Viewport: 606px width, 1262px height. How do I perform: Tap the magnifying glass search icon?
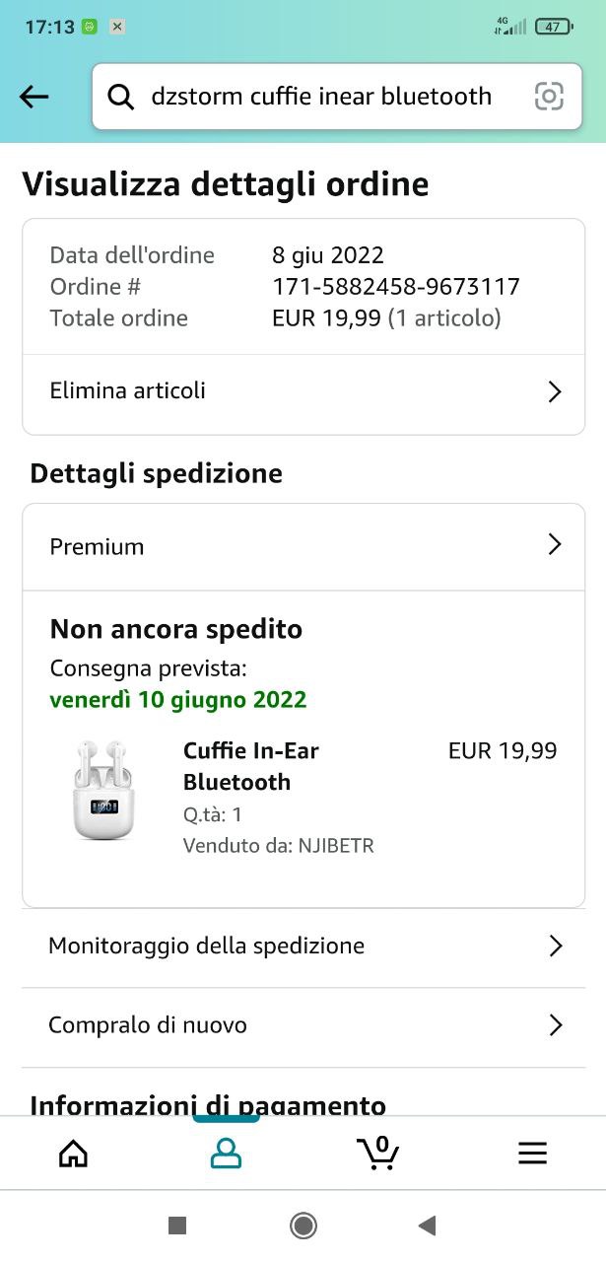pyautogui.click(x=120, y=96)
